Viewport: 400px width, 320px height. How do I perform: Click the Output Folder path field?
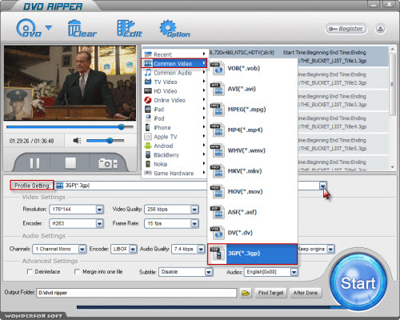point(137,293)
